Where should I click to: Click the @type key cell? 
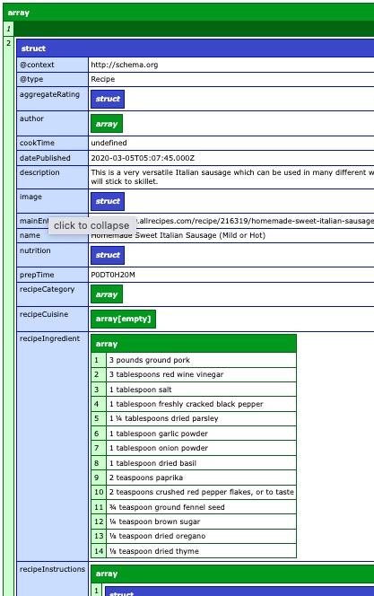coord(52,79)
